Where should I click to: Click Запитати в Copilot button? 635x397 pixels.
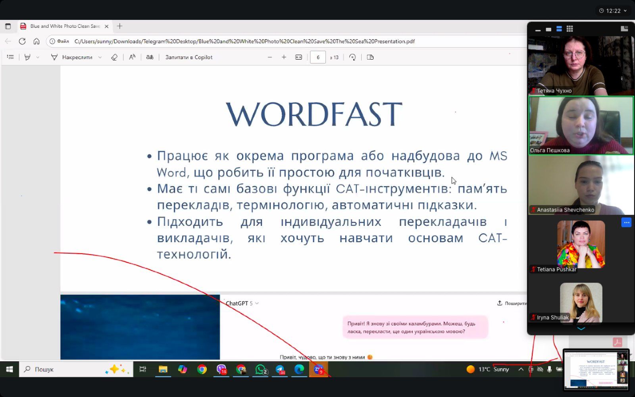[x=189, y=57]
